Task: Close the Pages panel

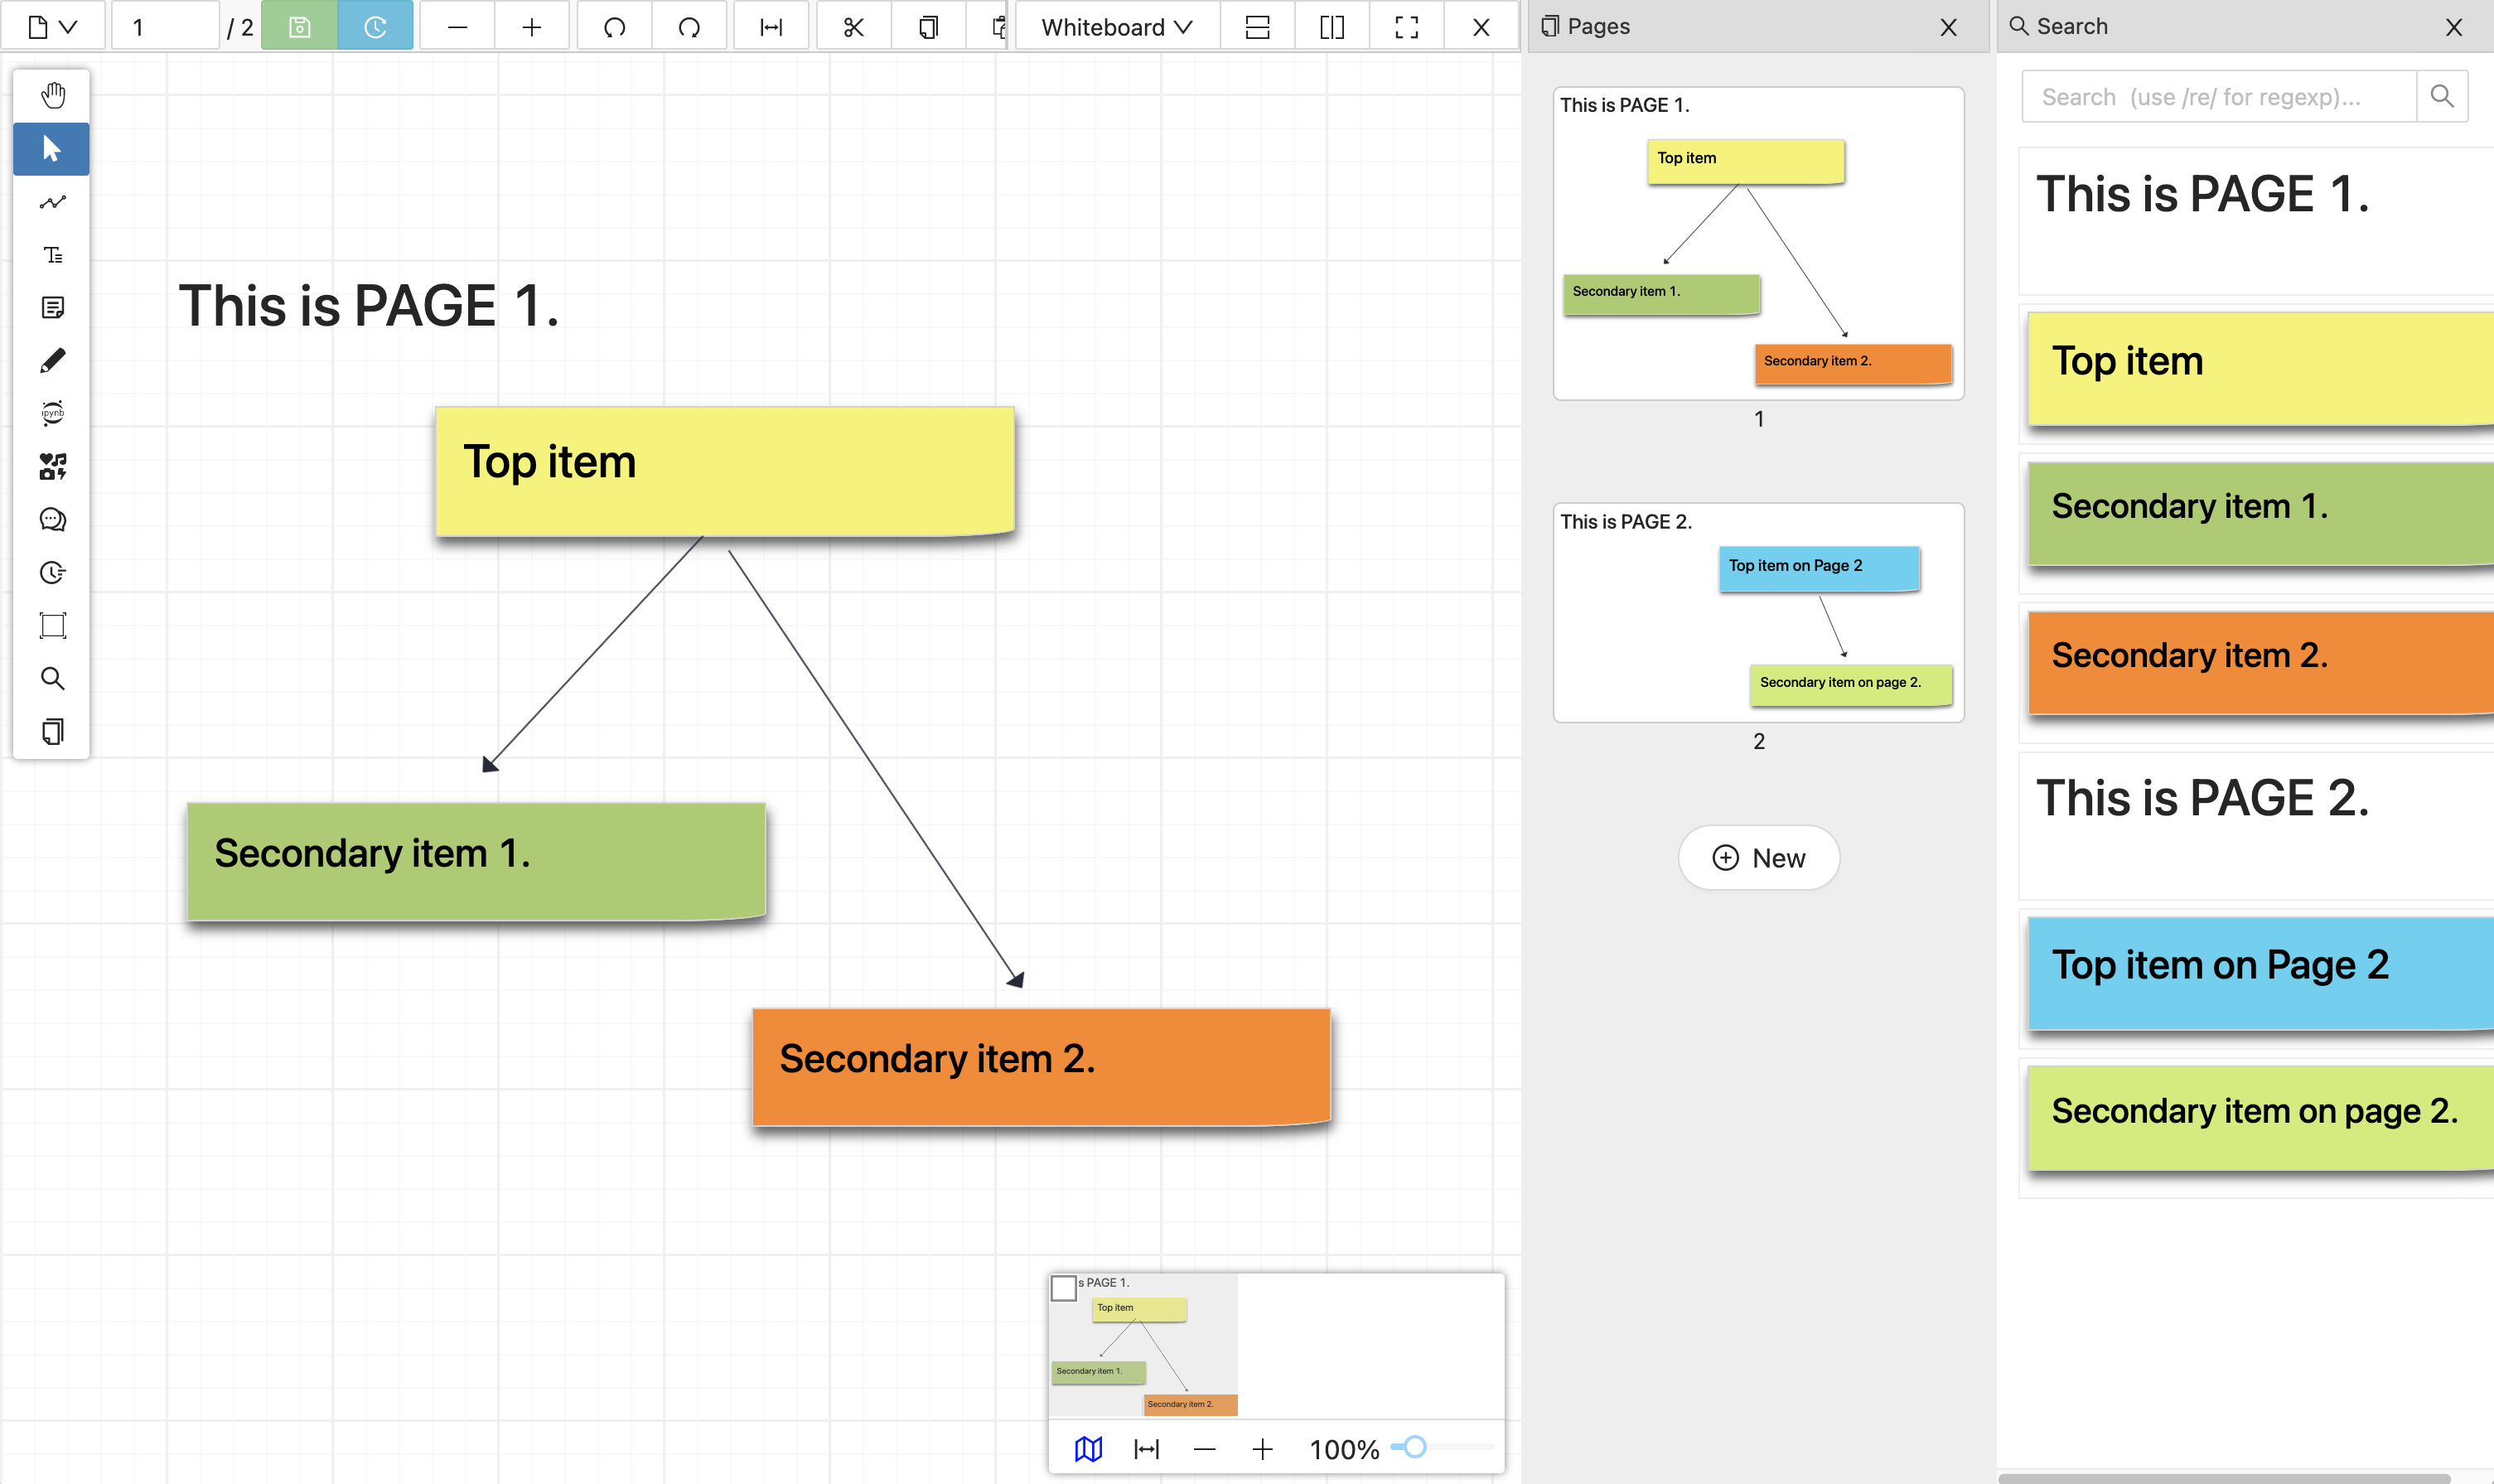Action: click(1948, 27)
